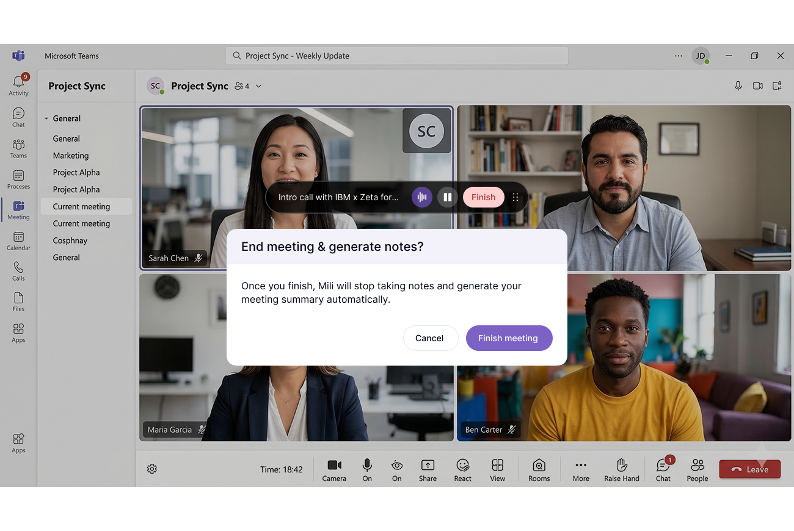Cancel the end meeting dialog
This screenshot has height=531, width=794.
pos(430,338)
